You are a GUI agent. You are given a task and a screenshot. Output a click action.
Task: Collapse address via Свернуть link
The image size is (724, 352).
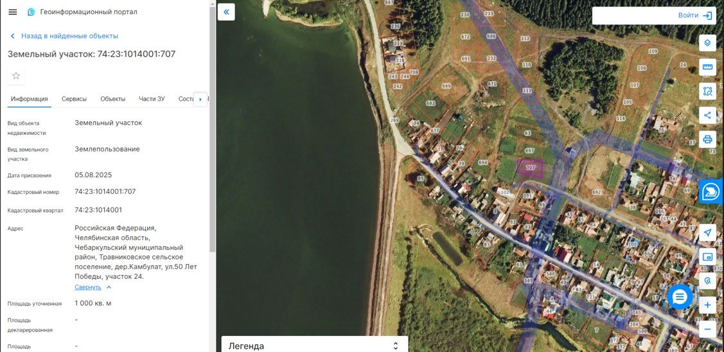click(x=88, y=287)
